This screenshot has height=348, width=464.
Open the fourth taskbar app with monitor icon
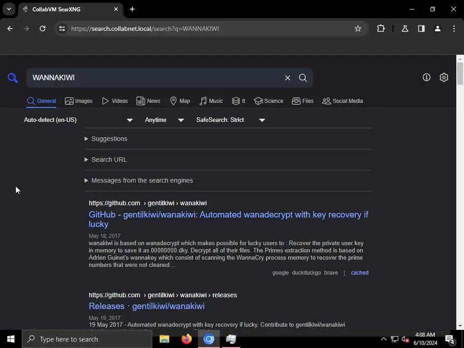click(x=231, y=339)
